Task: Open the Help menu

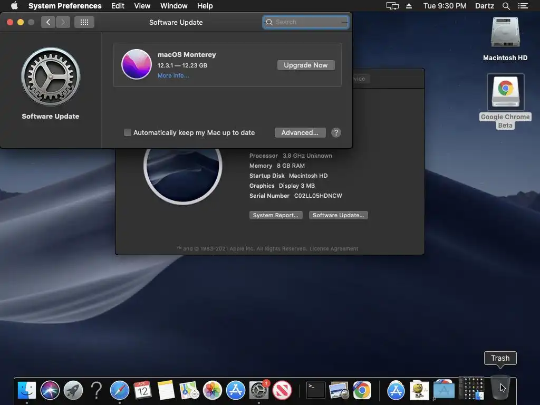Action: (205, 6)
